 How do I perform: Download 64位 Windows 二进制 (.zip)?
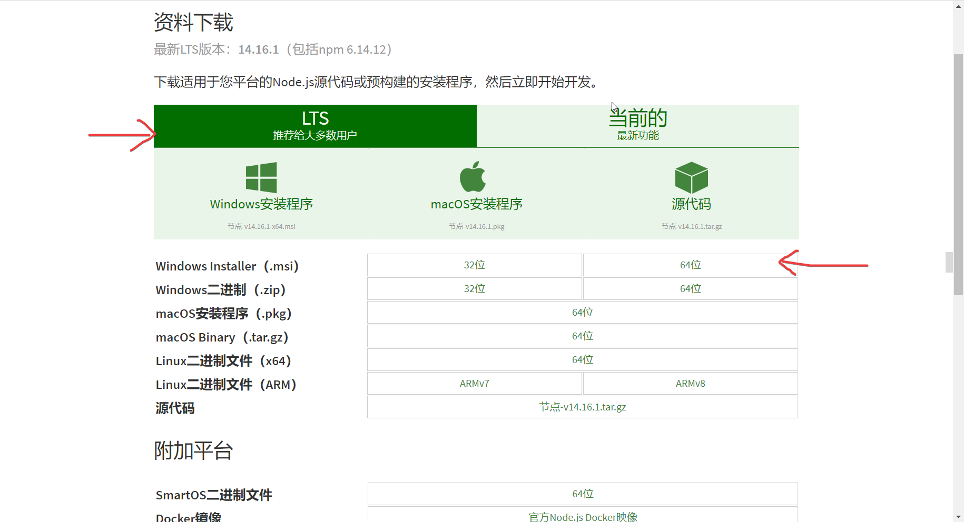click(x=690, y=288)
